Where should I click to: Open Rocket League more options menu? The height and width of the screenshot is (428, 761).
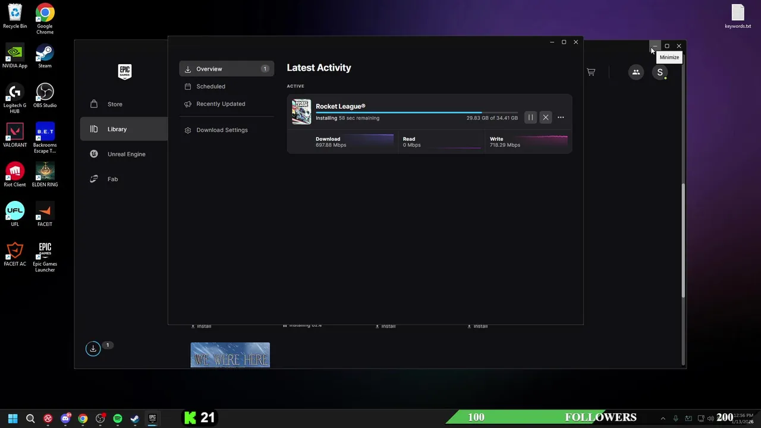[x=561, y=118]
